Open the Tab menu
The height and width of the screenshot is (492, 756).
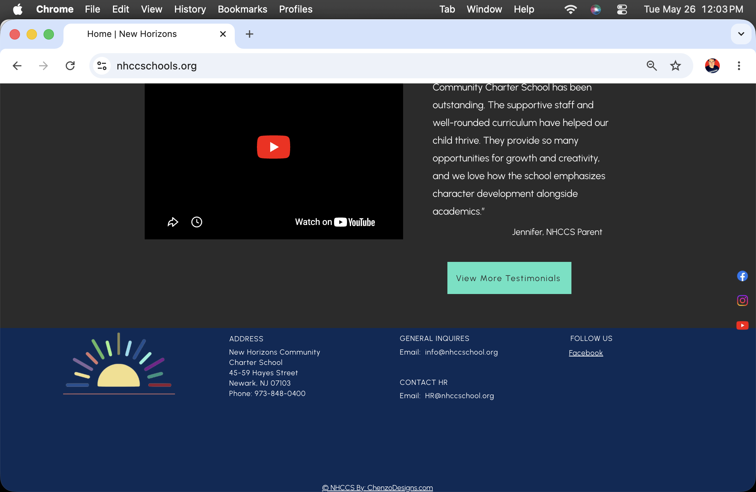coord(447,9)
